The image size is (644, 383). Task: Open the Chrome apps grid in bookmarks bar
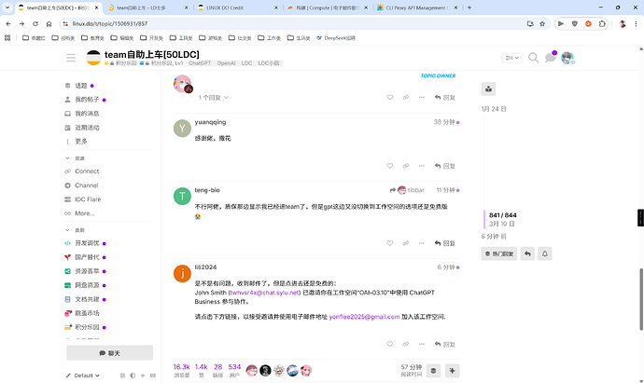click(7, 37)
